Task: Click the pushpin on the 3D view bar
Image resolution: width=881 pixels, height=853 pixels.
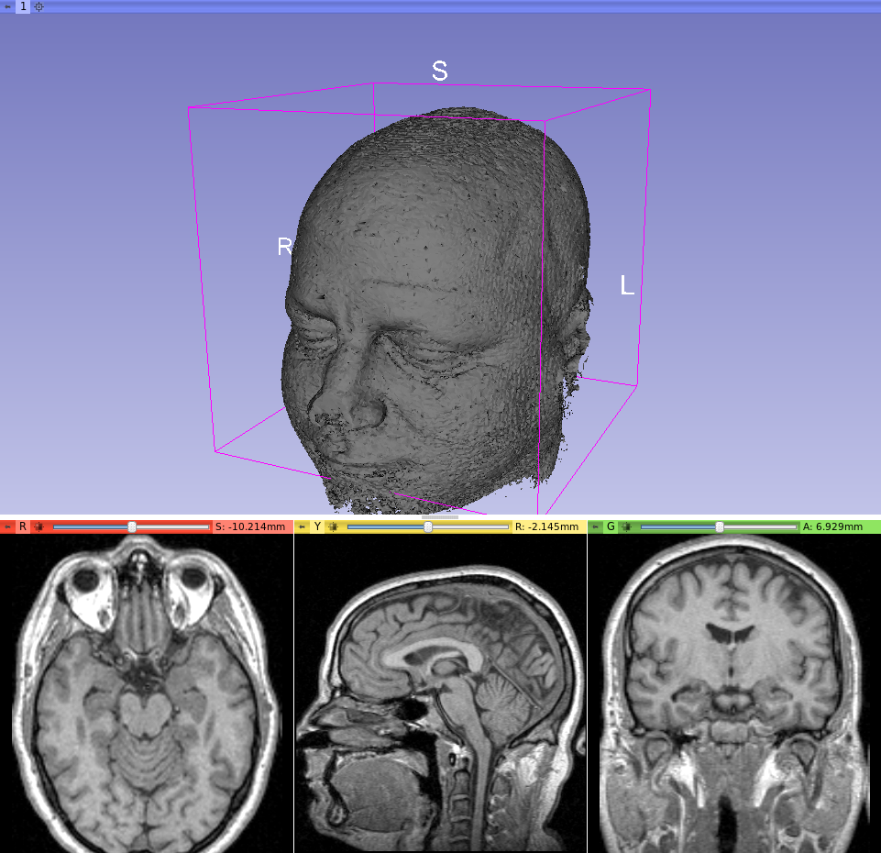Action: point(7,6)
